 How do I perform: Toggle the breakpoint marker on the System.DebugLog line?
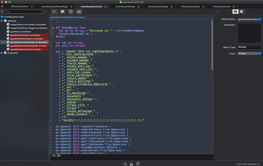coord(50,34)
